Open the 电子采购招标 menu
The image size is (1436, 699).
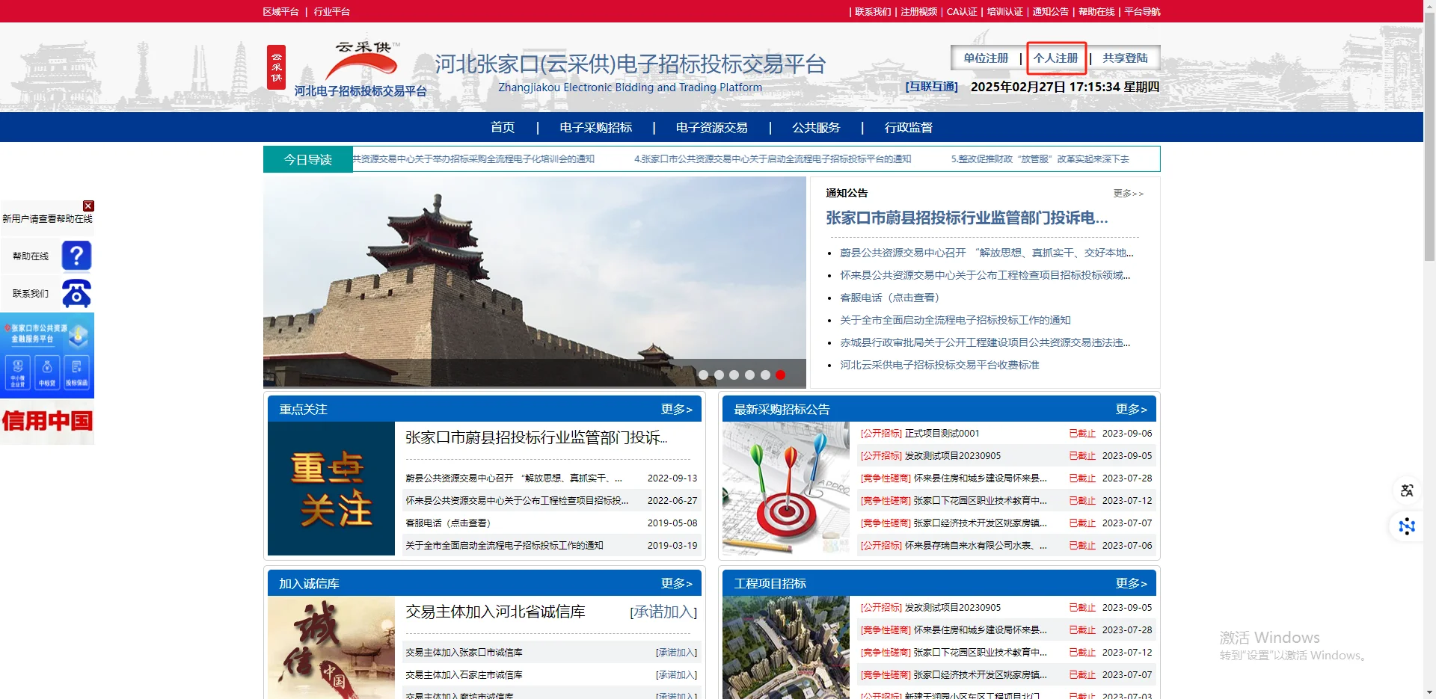point(595,127)
